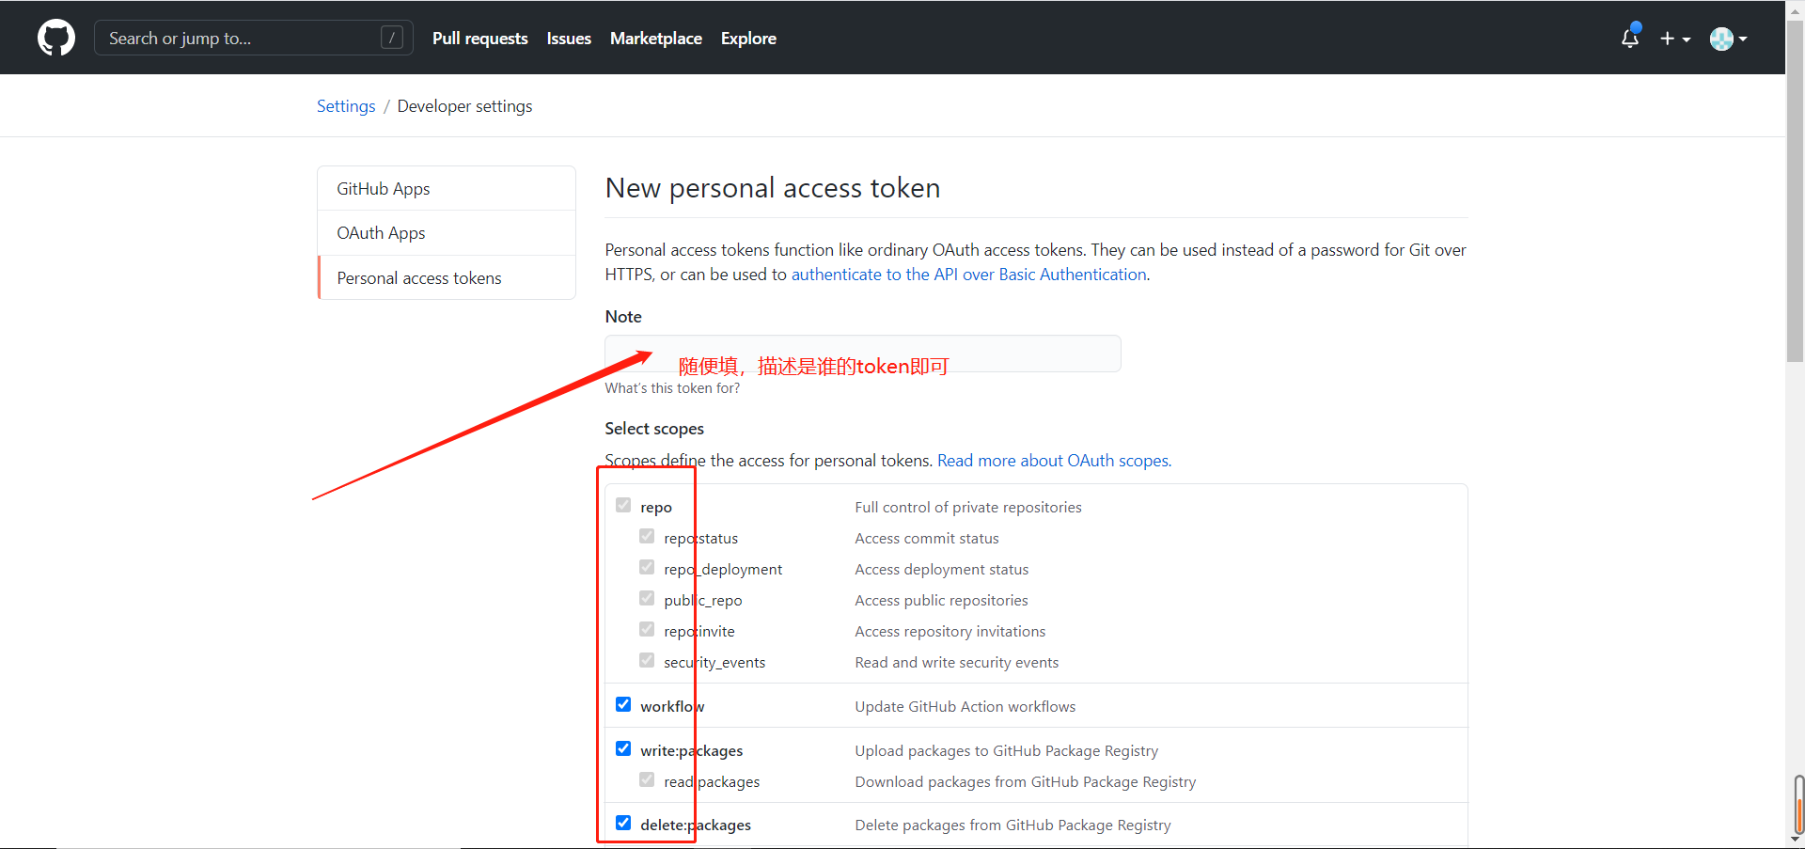The height and width of the screenshot is (849, 1805).
Task: Uncheck the delete:packages scope checkbox
Action: point(623,824)
